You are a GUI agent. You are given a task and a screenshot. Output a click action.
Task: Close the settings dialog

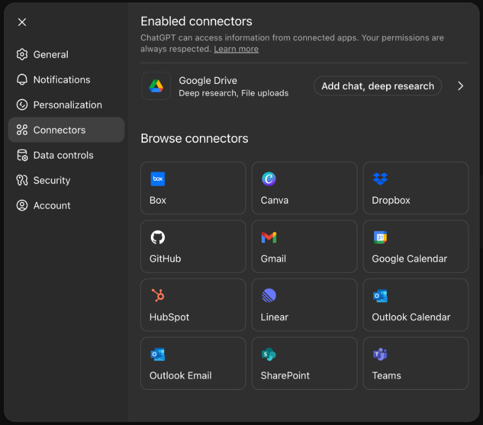point(22,22)
